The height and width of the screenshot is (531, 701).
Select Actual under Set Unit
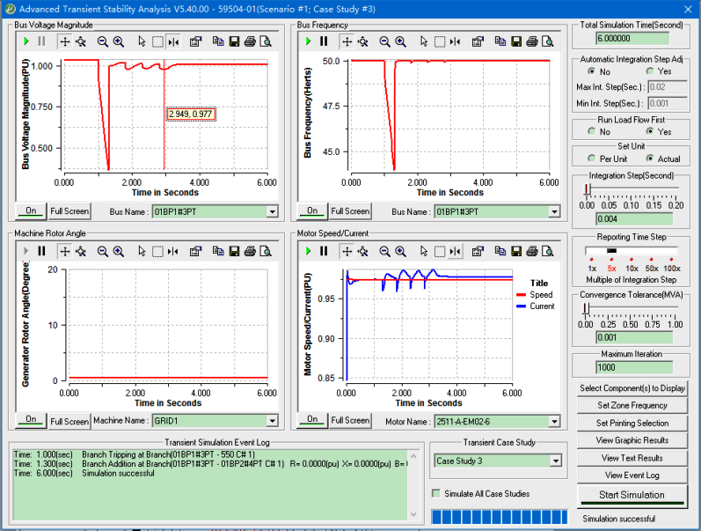(x=650, y=159)
